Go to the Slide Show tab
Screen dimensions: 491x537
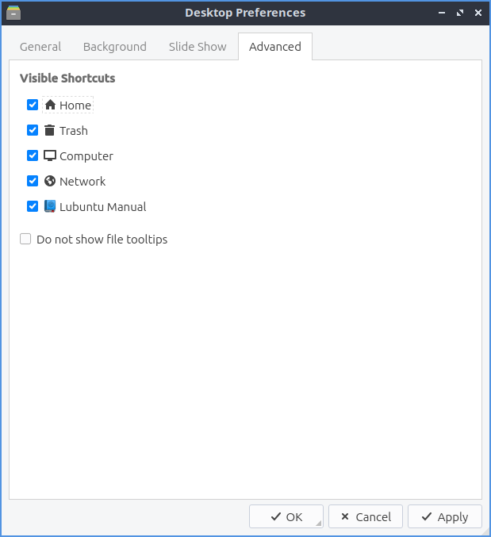[198, 47]
